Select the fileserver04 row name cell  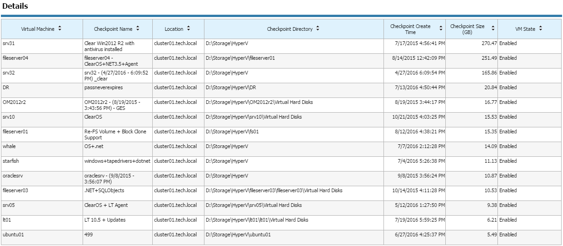click(x=42, y=61)
